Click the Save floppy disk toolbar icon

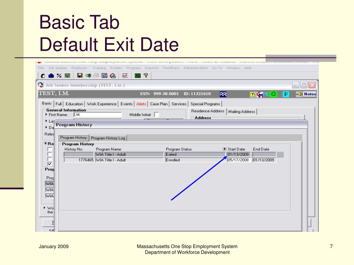point(80,76)
